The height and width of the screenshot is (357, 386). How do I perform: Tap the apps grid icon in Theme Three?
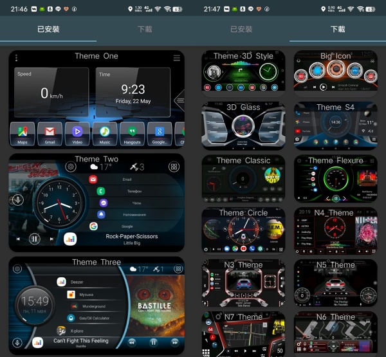[178, 269]
